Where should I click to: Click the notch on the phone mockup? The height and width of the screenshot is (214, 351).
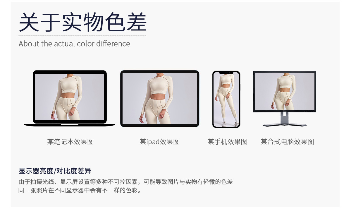coord(226,72)
